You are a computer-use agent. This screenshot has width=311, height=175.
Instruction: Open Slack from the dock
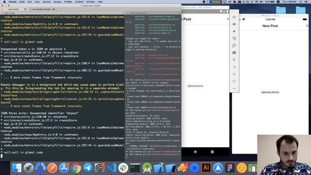(123, 168)
